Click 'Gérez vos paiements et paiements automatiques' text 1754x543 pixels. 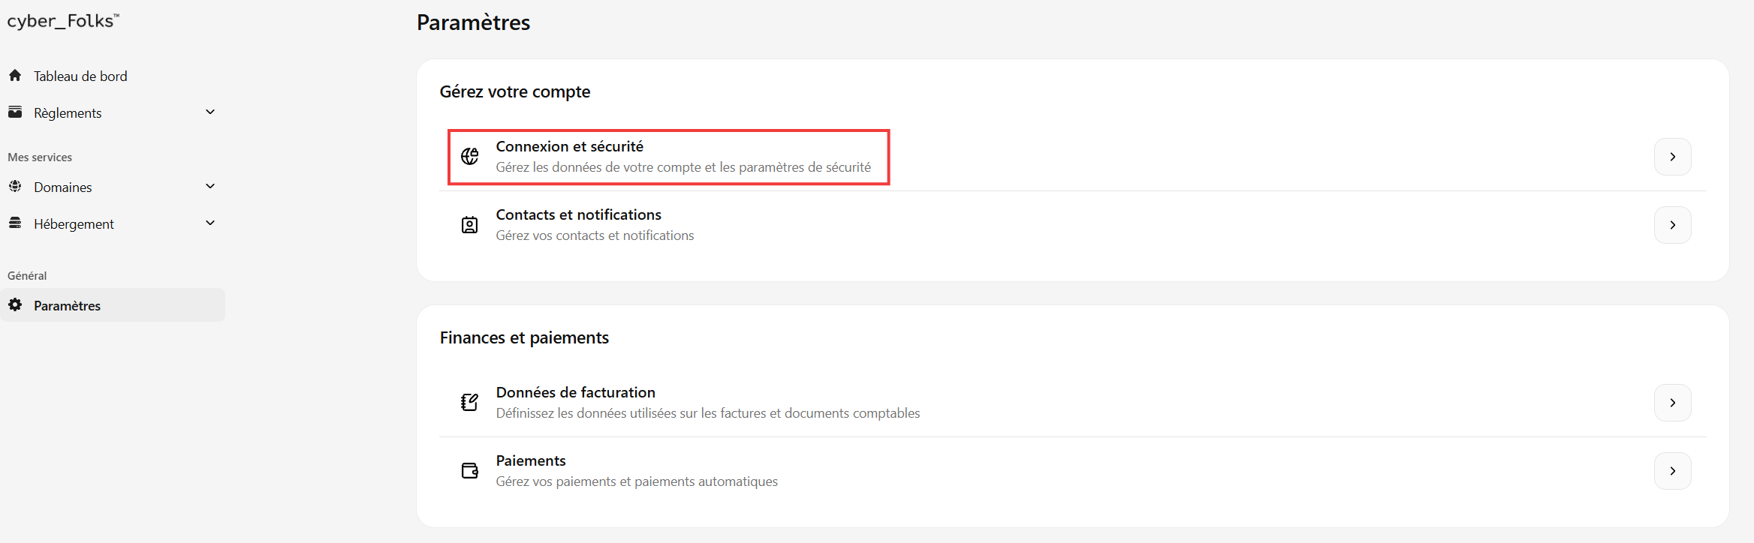point(637,481)
